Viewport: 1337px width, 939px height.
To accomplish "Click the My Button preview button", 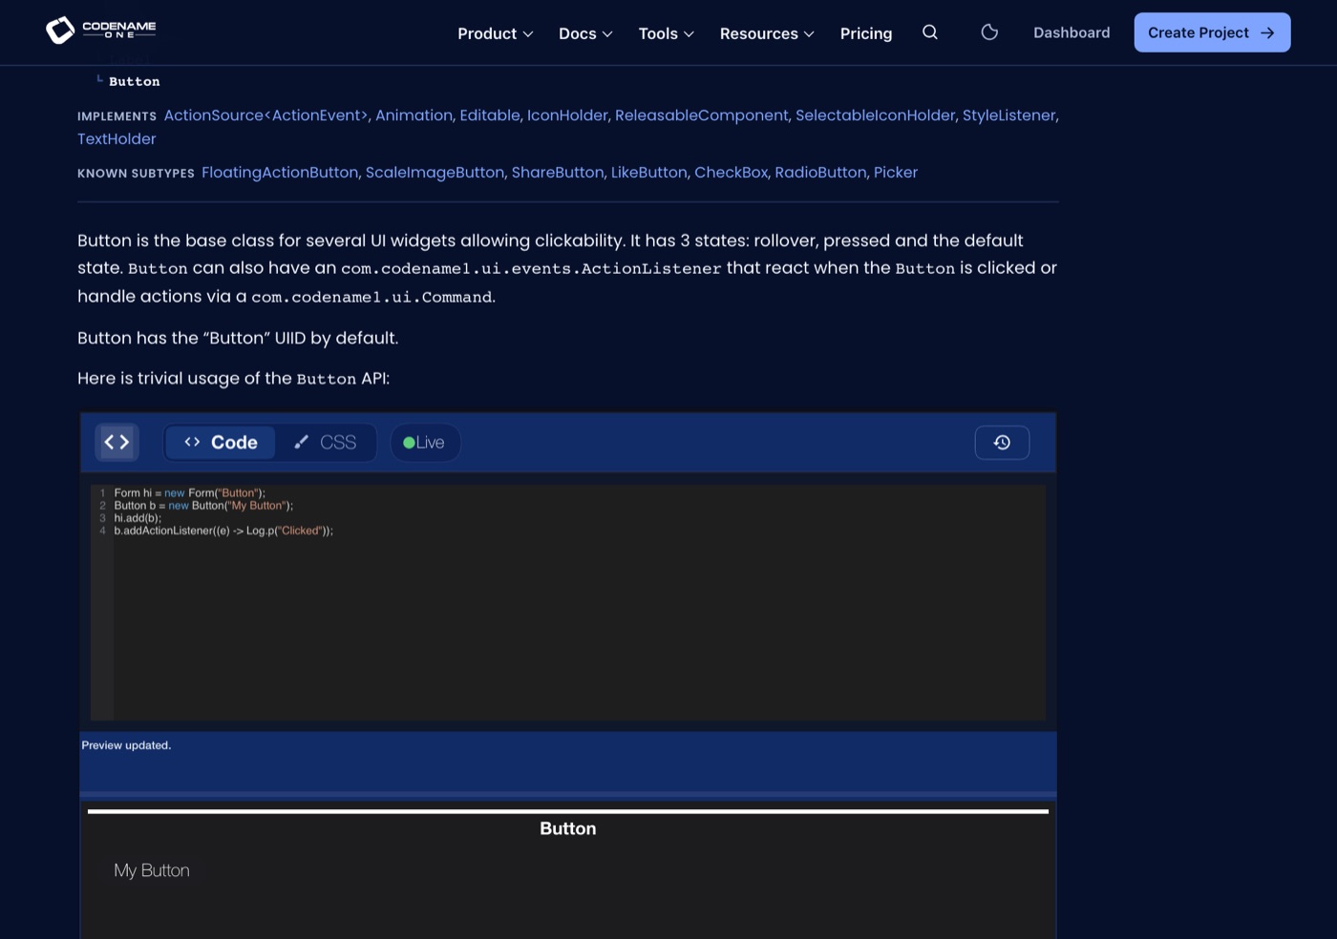I will click(152, 870).
